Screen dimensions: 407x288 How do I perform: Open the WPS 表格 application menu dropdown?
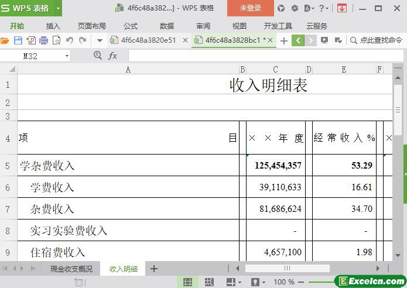click(59, 8)
